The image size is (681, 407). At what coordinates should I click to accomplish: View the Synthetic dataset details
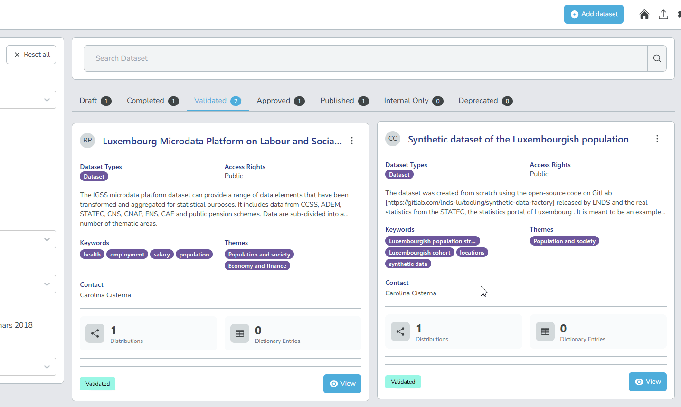coord(647,382)
